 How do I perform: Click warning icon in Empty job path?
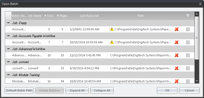pos(112,29)
